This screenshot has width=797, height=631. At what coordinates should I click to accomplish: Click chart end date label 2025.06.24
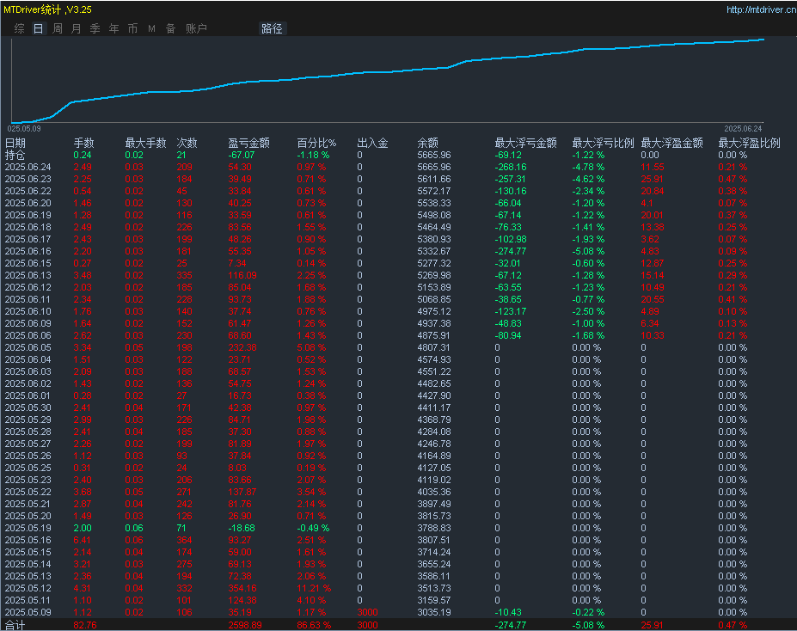743,129
